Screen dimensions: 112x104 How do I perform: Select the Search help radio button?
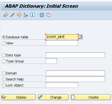click(x=4, y=79)
